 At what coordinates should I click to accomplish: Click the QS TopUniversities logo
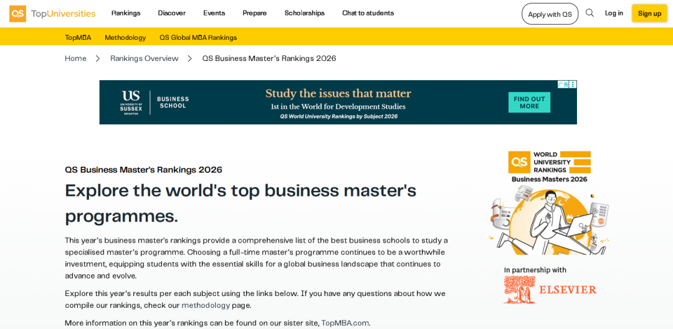pos(52,14)
